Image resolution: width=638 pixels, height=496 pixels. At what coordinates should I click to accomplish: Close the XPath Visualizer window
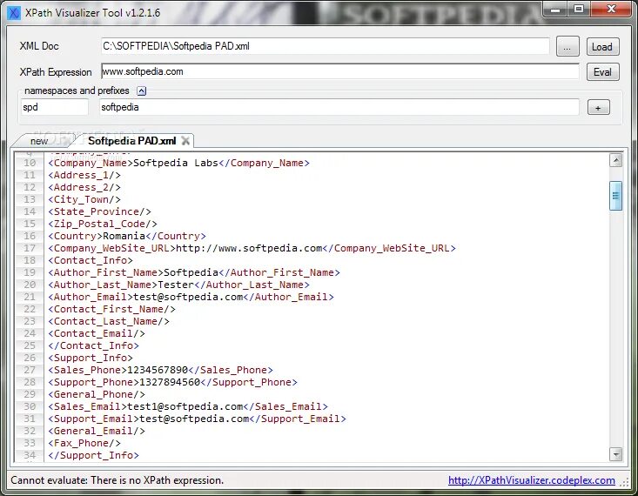coord(611,9)
